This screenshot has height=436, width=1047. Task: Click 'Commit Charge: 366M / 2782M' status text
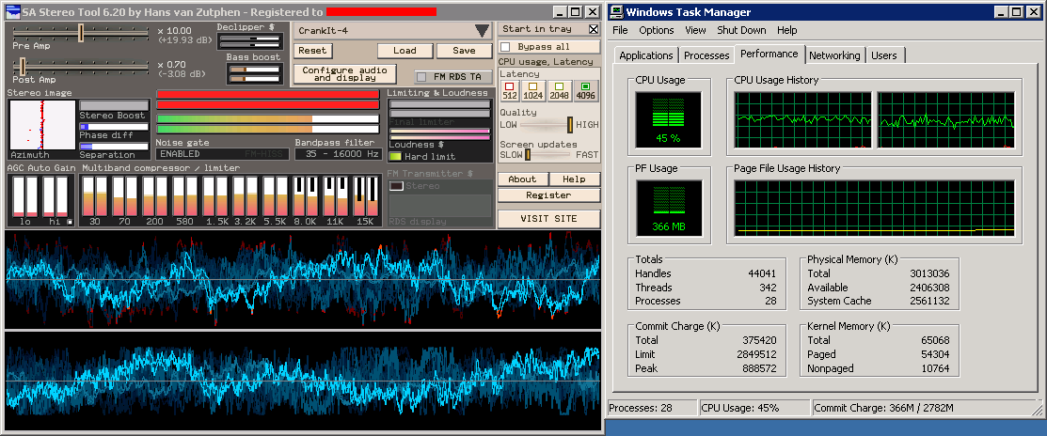[883, 408]
